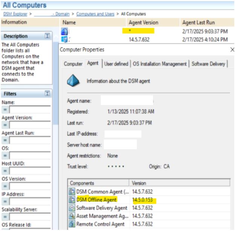Open the OS Installation Management tab
Screen dimensions: 235x231
[x=160, y=64]
